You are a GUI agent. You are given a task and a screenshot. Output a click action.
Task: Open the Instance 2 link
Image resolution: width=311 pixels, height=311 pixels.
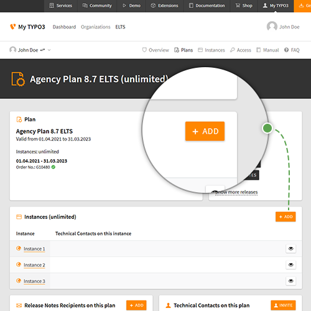click(x=34, y=265)
